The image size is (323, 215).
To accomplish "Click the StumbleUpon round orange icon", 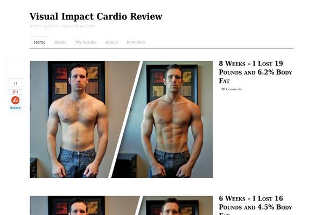I will click(15, 100).
